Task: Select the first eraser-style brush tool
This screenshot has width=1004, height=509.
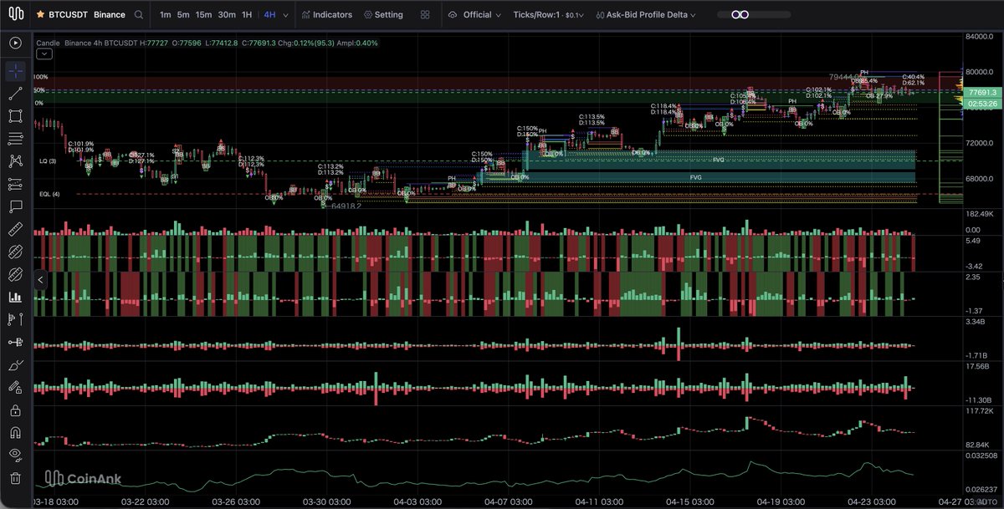Action: point(15,252)
